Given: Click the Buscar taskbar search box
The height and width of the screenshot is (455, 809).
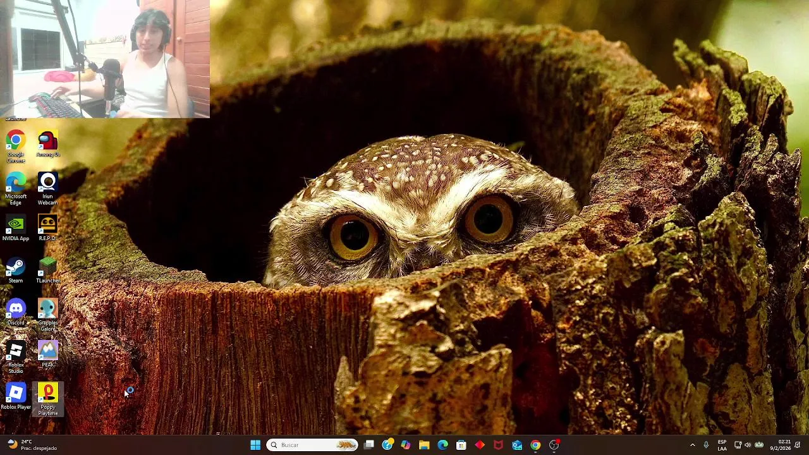Looking at the screenshot, I should (312, 445).
